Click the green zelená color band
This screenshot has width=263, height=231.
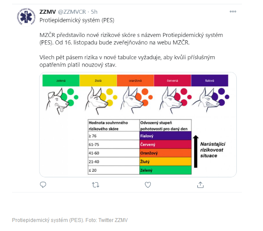(x=61, y=80)
